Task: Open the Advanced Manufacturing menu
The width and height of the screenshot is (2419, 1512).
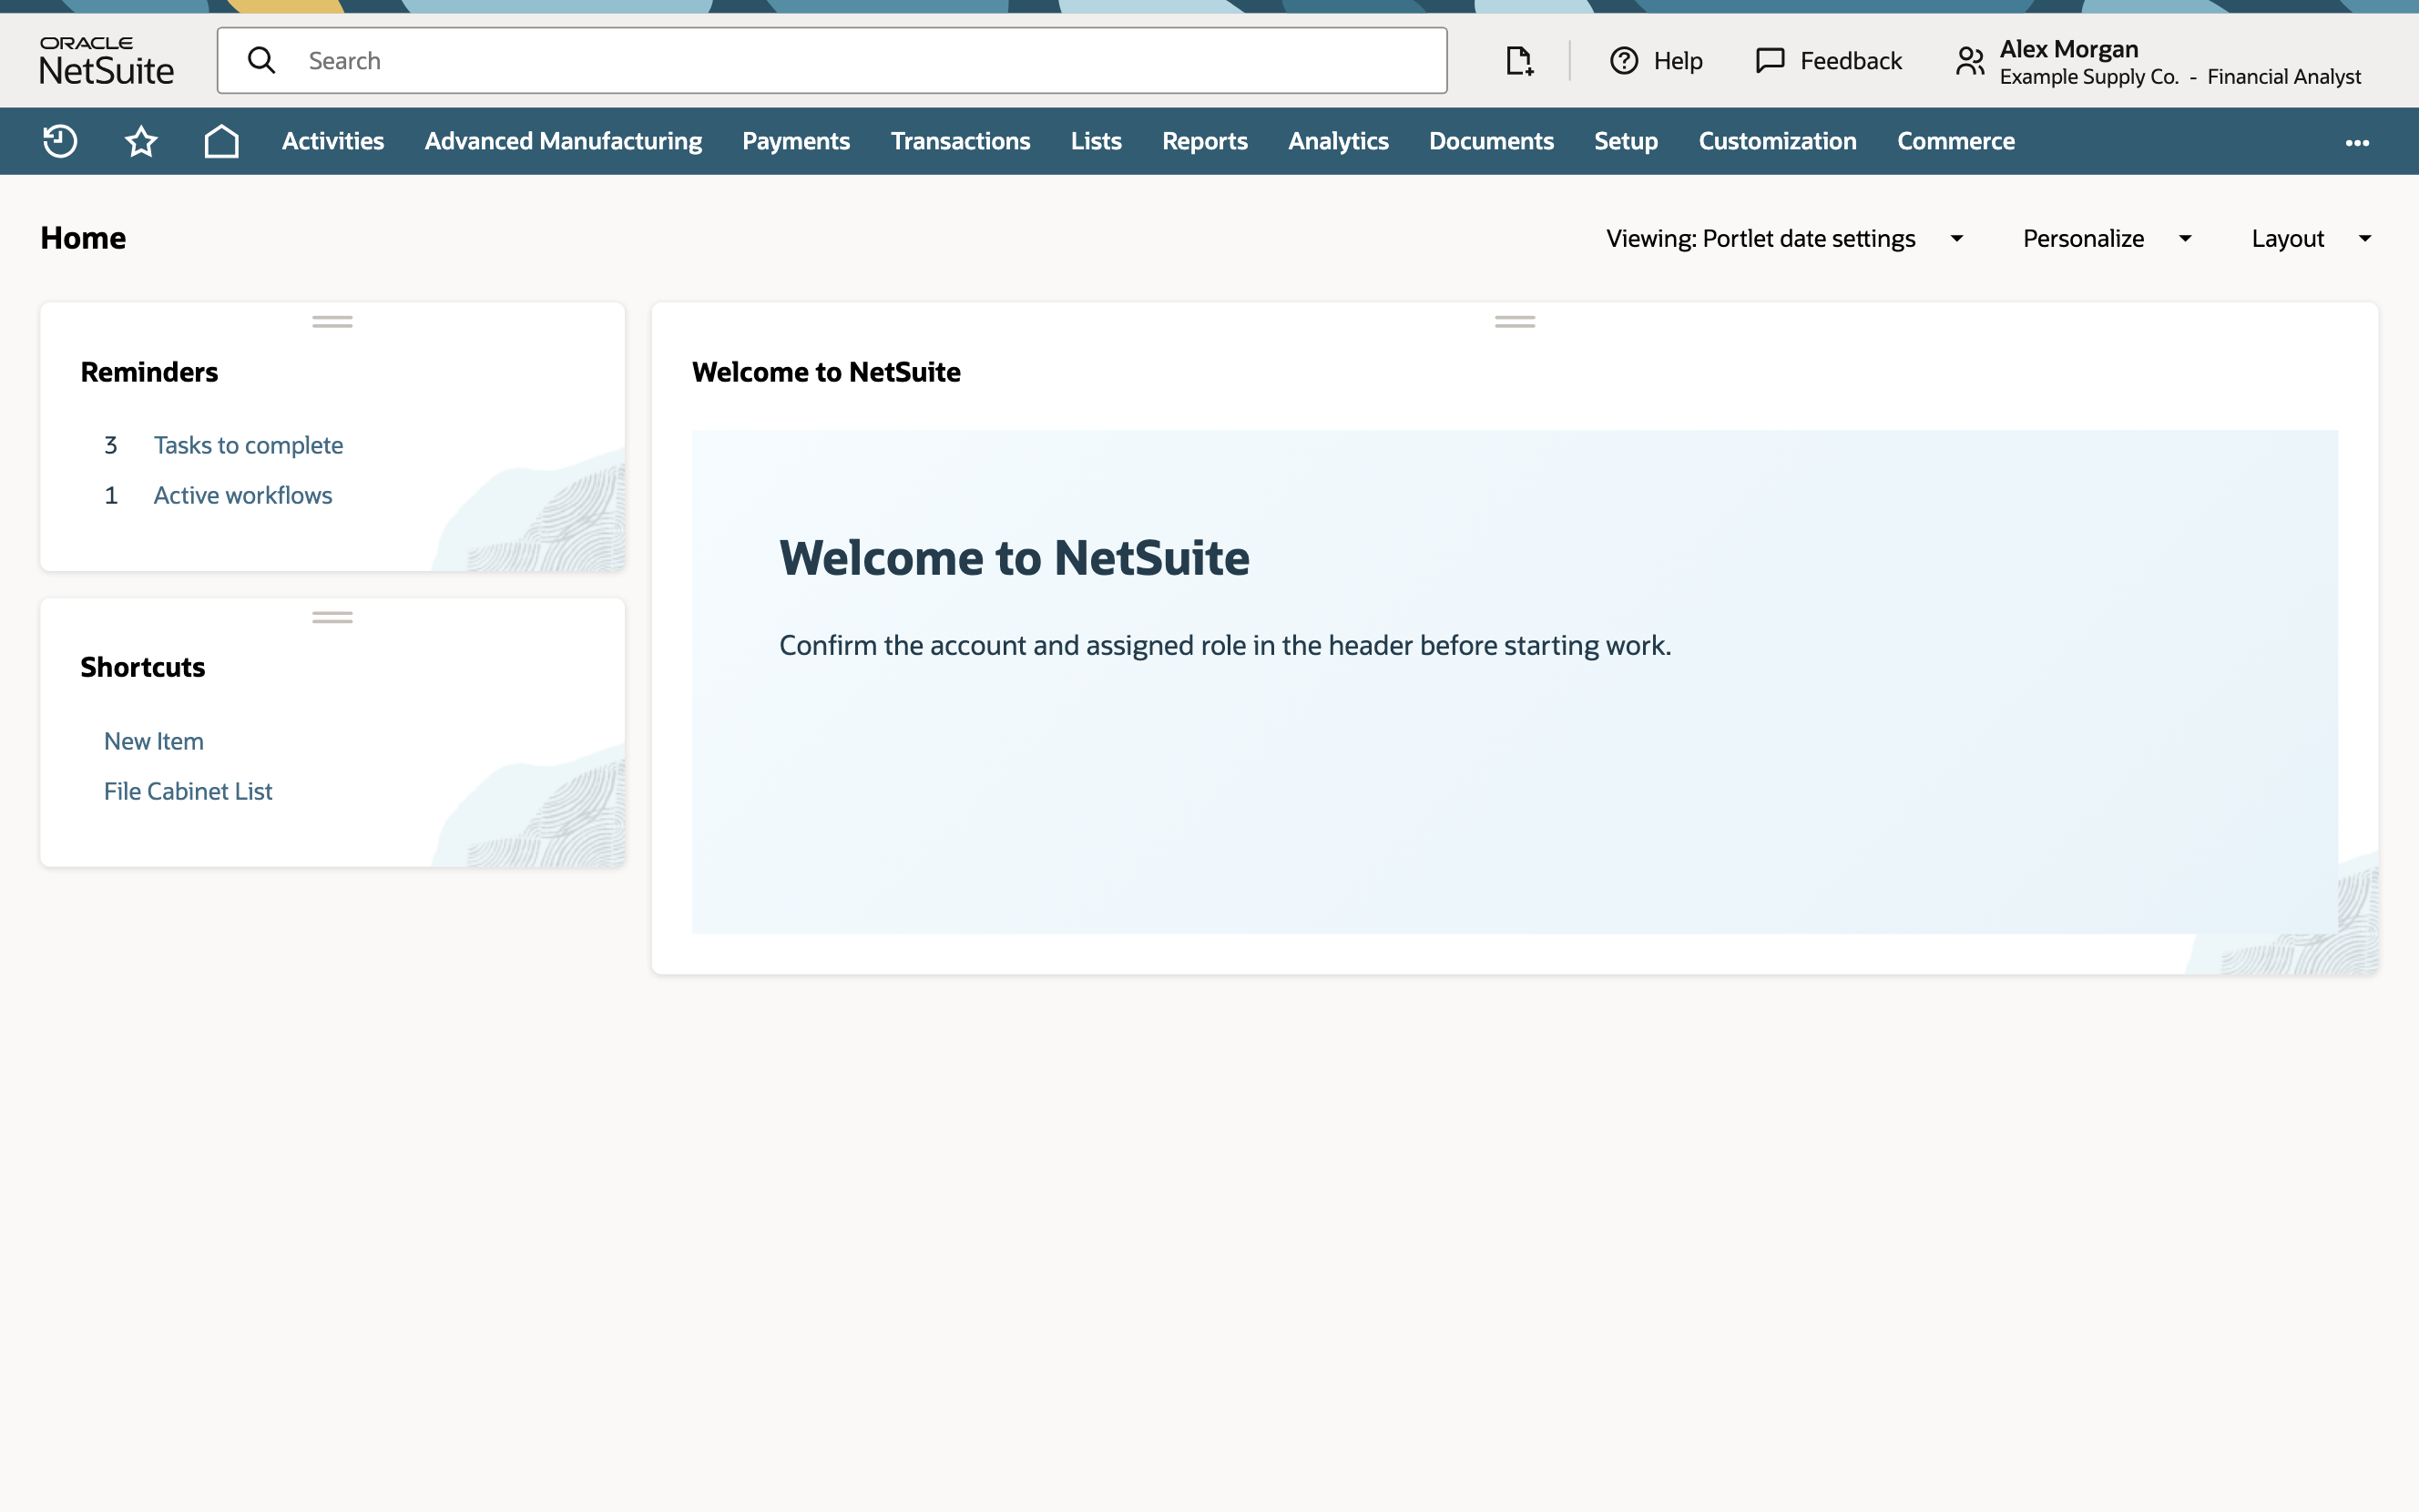Action: click(x=564, y=141)
